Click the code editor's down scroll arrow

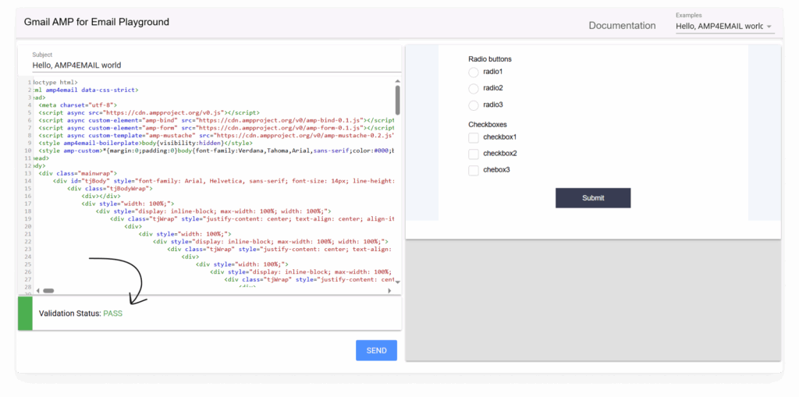397,282
